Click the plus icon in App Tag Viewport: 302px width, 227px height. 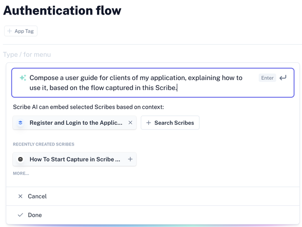coord(10,31)
